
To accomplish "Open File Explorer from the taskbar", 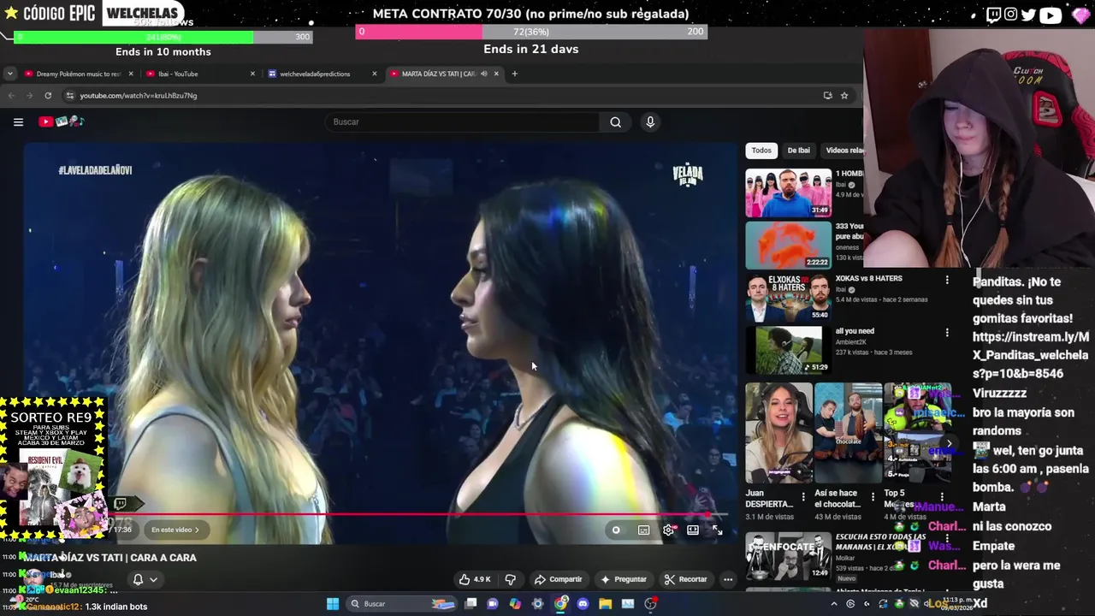I will click(605, 604).
